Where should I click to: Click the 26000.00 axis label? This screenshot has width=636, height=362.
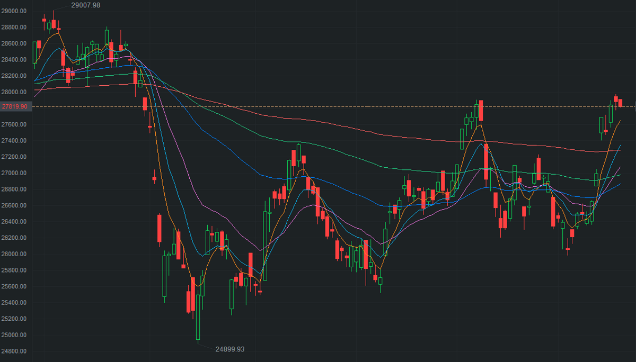(x=14, y=254)
